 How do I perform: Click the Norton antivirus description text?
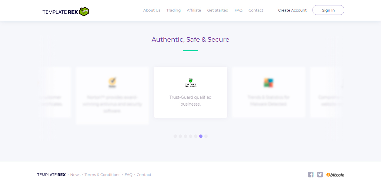[x=112, y=104]
